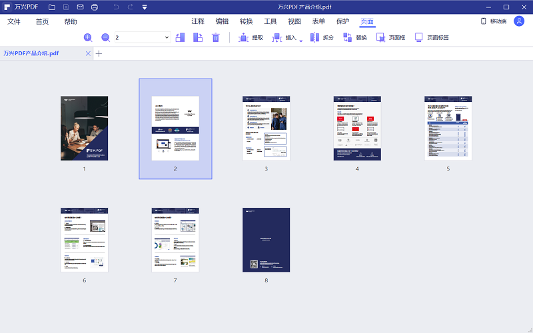Click the redo arrow icon
The image size is (533, 333).
pos(129,7)
